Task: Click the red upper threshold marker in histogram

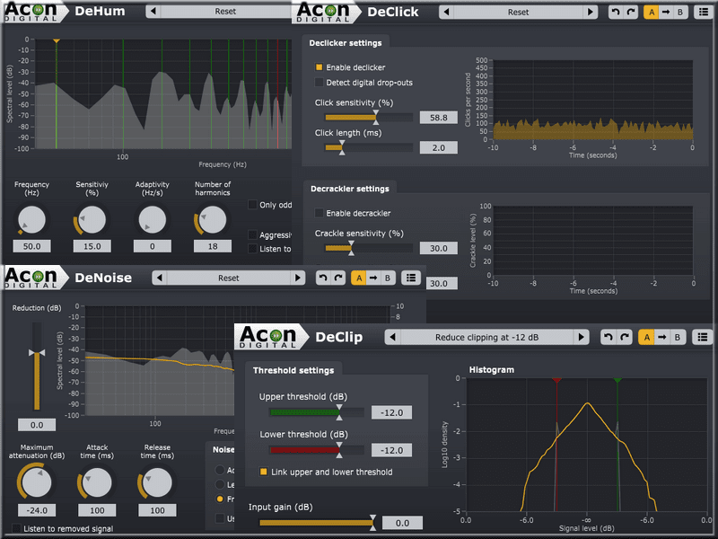Action: pyautogui.click(x=556, y=380)
